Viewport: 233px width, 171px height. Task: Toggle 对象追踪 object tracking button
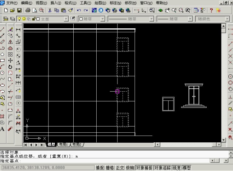[x=162, y=168]
